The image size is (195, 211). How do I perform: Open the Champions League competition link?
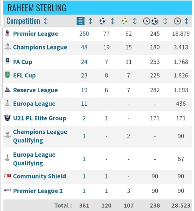[40, 47]
